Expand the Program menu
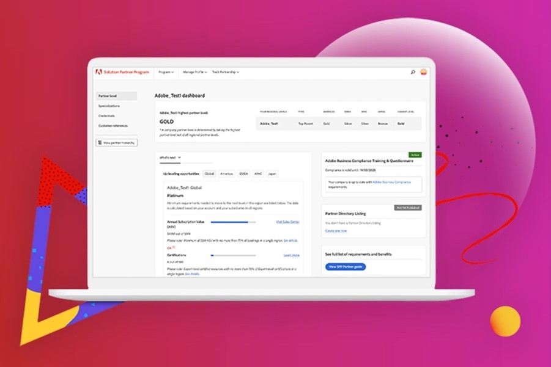Image resolution: width=551 pixels, height=367 pixels. point(166,72)
